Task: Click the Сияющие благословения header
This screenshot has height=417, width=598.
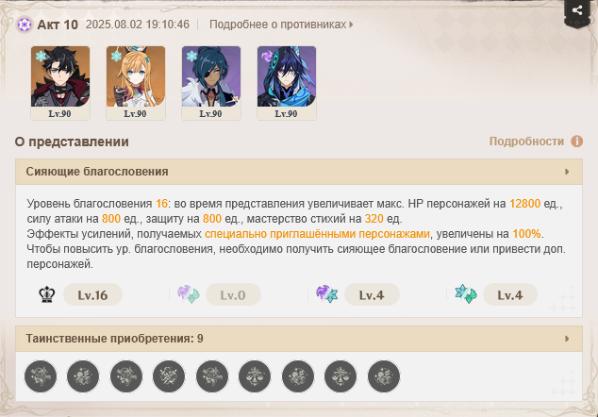Action: click(299, 172)
